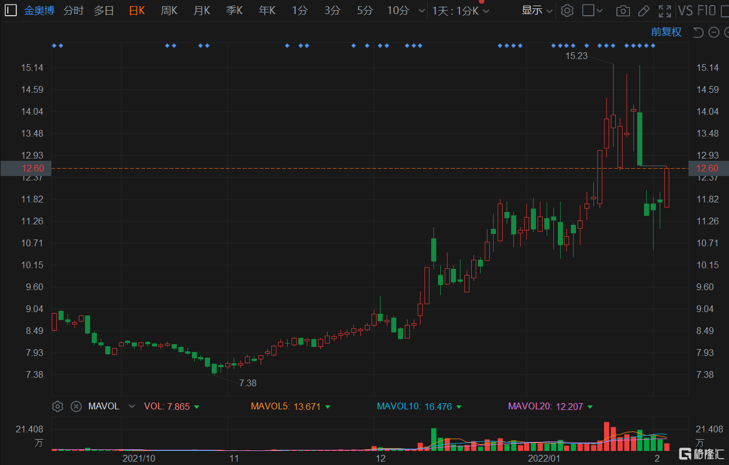Switch to 分时 intraday tab
This screenshot has height=465, width=729.
click(73, 10)
